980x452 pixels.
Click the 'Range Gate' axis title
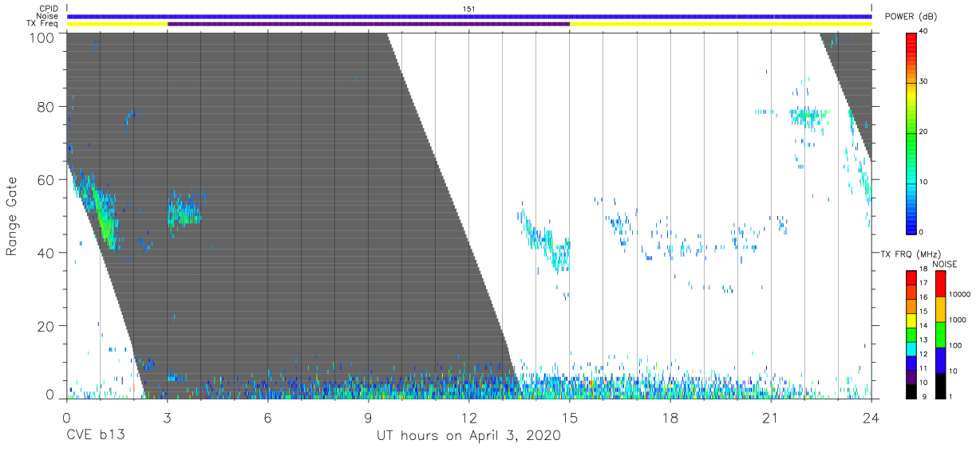[x=13, y=216]
